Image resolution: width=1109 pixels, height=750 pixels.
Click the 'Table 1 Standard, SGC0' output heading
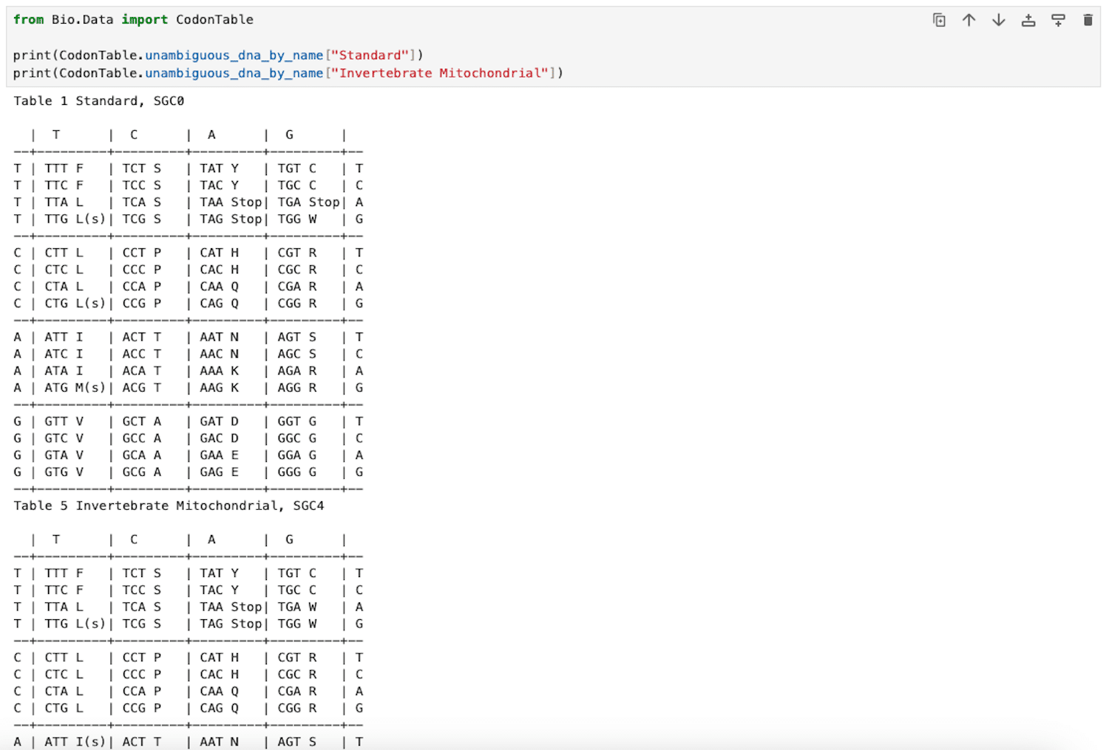[x=98, y=101]
